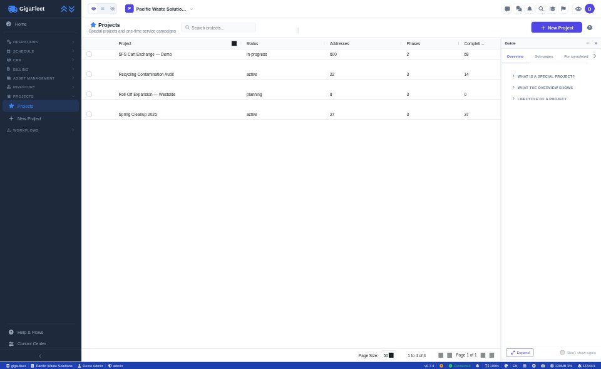Viewport: 601px width, 369px height.
Task: Go to the first page pagination icon
Action: pos(441,355)
